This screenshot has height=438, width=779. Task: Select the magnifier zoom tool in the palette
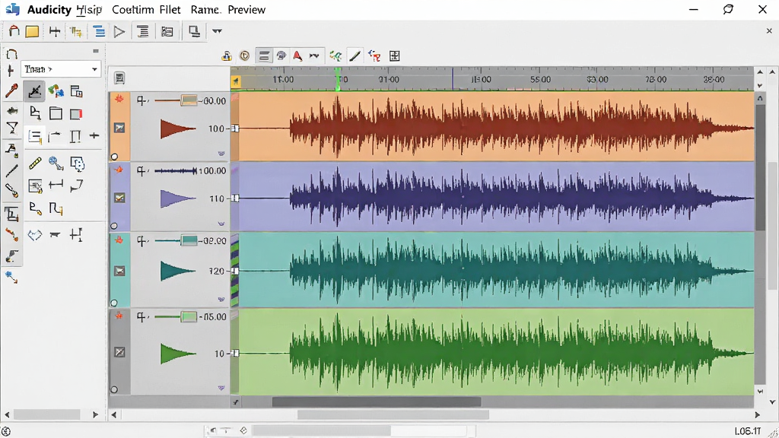56,163
